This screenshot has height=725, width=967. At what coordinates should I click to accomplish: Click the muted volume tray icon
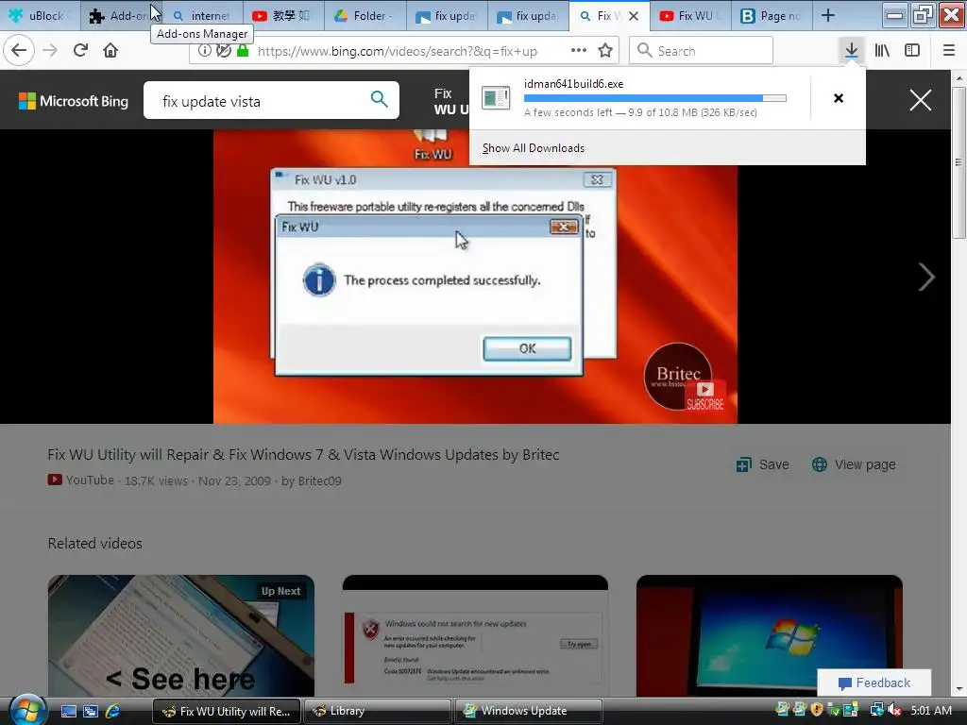coord(895,710)
